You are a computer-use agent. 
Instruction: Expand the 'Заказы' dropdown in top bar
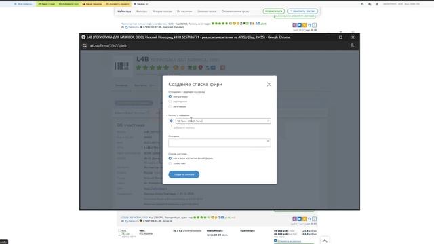(x=141, y=4)
